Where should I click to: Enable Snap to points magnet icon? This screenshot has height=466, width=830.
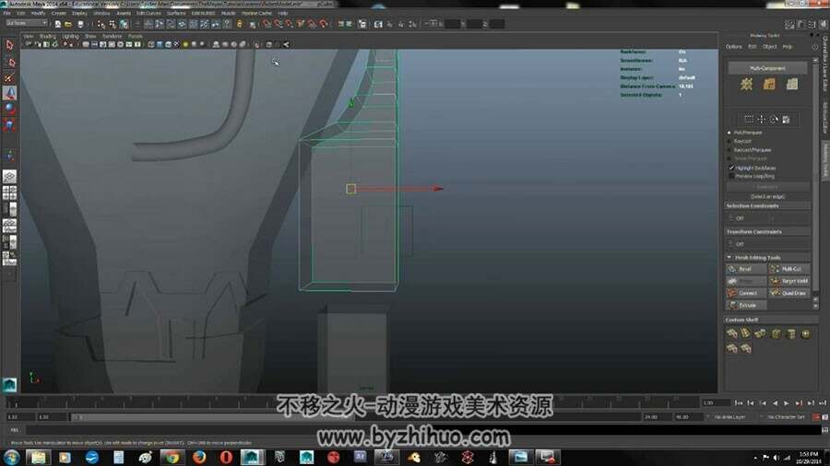(x=289, y=24)
